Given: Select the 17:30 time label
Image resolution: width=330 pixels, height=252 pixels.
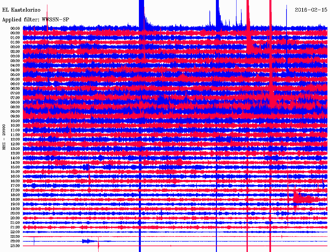Looking at the screenshot, I should tap(15, 190).
